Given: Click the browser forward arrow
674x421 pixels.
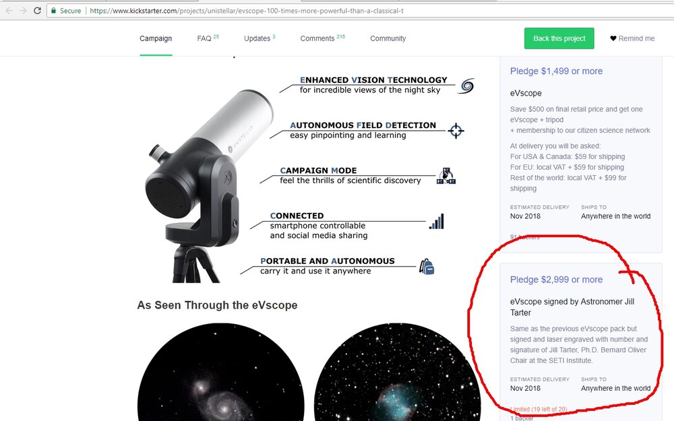Looking at the screenshot, I should pos(22,11).
